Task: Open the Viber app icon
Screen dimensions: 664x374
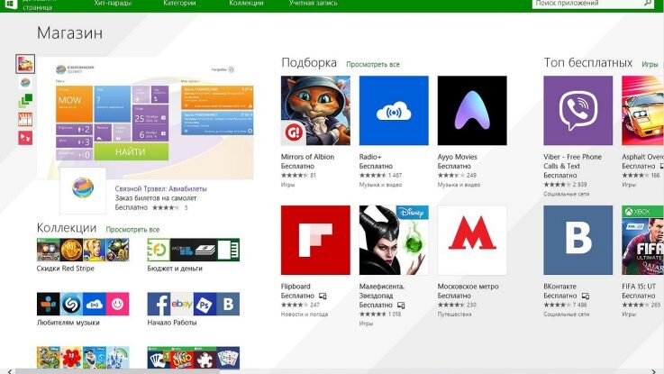Action: click(578, 111)
